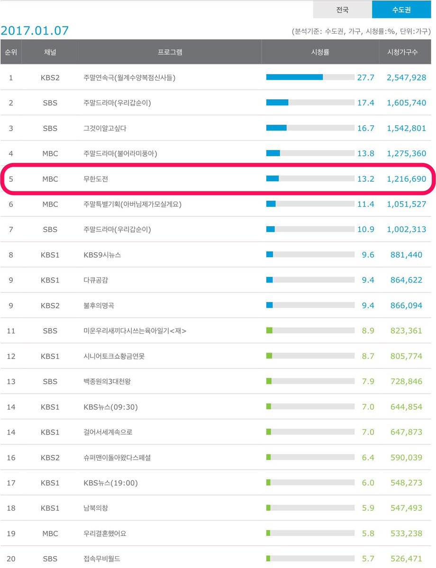Image resolution: width=436 pixels, height=568 pixels.
Task: Click the 7.9 rating value
Action: coord(368,382)
